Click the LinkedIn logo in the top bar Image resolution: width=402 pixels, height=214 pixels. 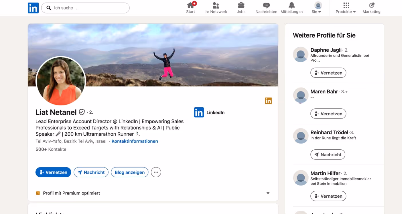(x=33, y=8)
